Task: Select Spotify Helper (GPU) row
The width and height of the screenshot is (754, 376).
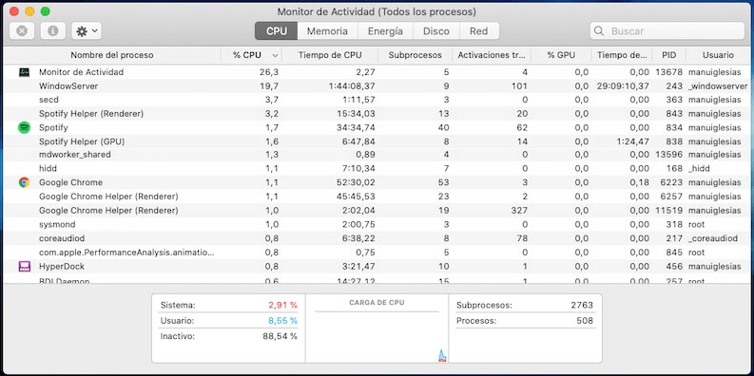Action: tap(377, 141)
